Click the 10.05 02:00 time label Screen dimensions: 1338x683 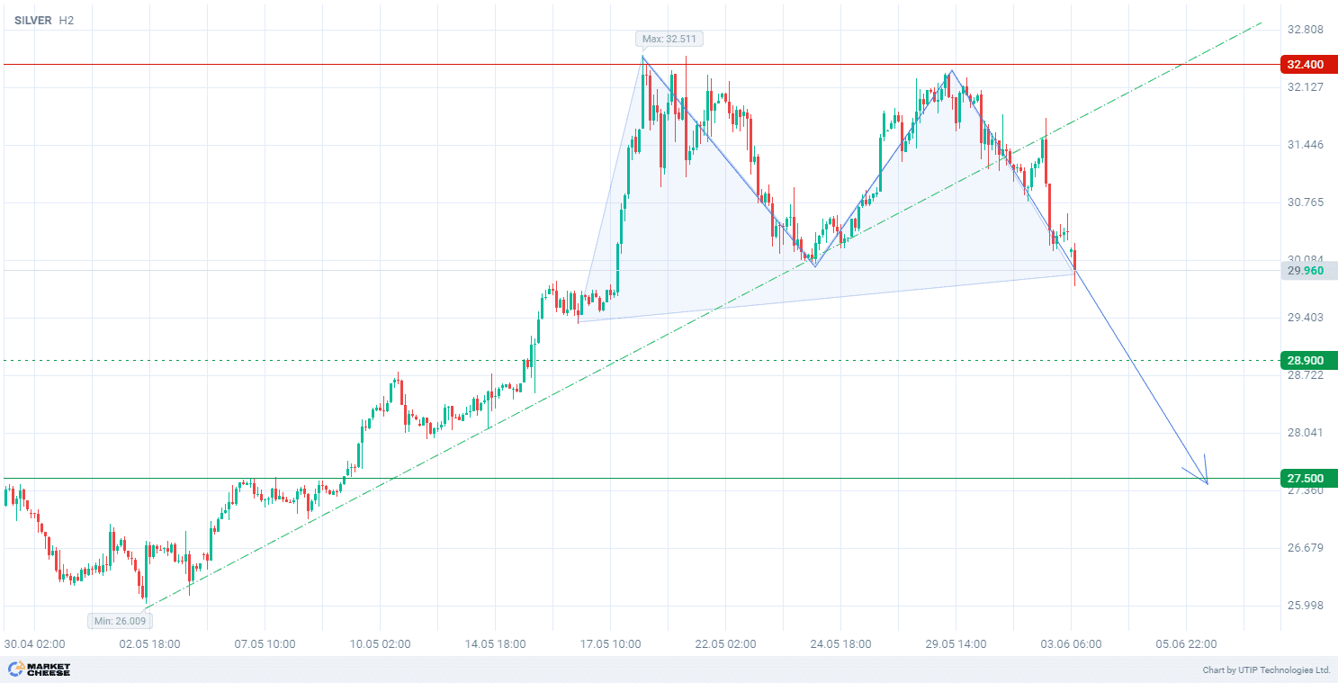click(380, 644)
